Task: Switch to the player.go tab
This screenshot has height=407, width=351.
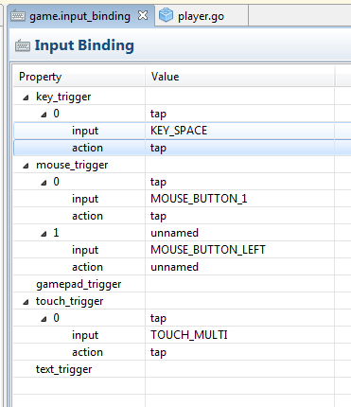Action: tap(202, 15)
